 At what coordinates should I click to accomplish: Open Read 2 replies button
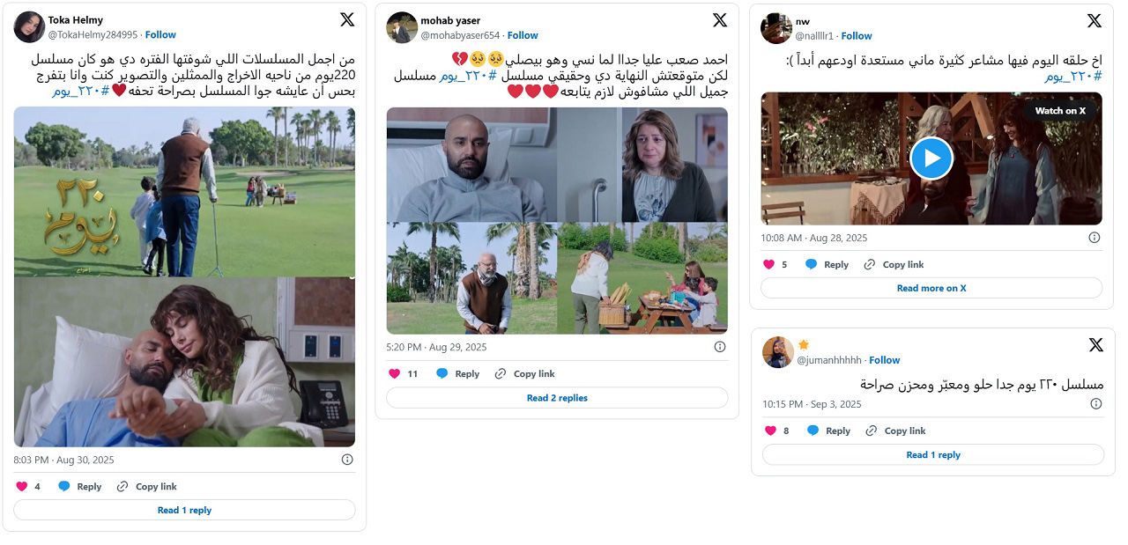pyautogui.click(x=557, y=398)
